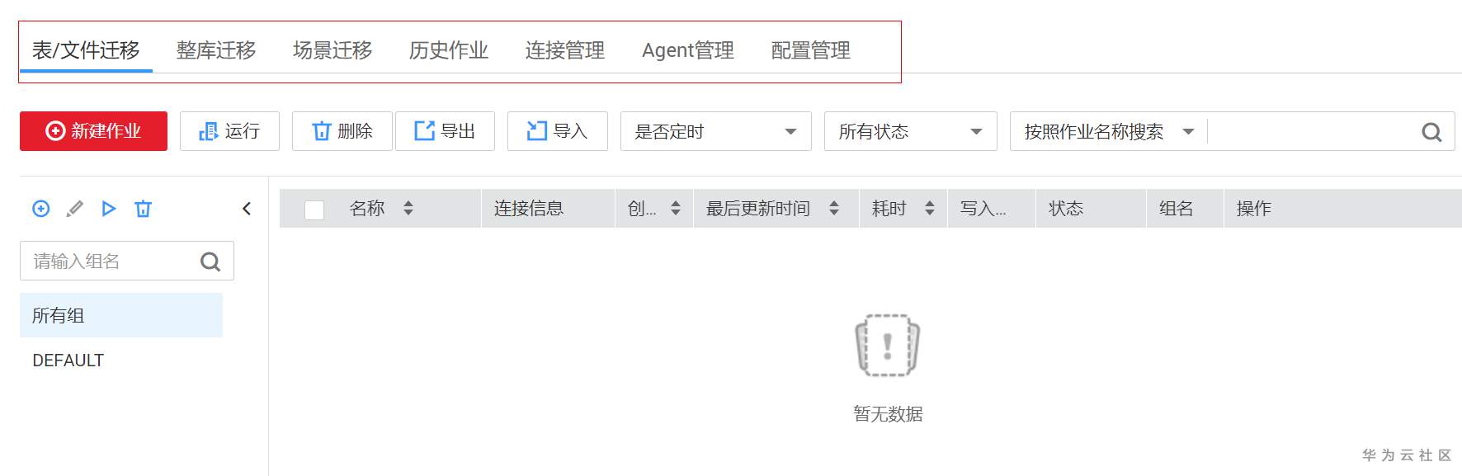This screenshot has height=476, width=1462.
Task: Collapse the group sidebar with the chevron
Action: (246, 209)
